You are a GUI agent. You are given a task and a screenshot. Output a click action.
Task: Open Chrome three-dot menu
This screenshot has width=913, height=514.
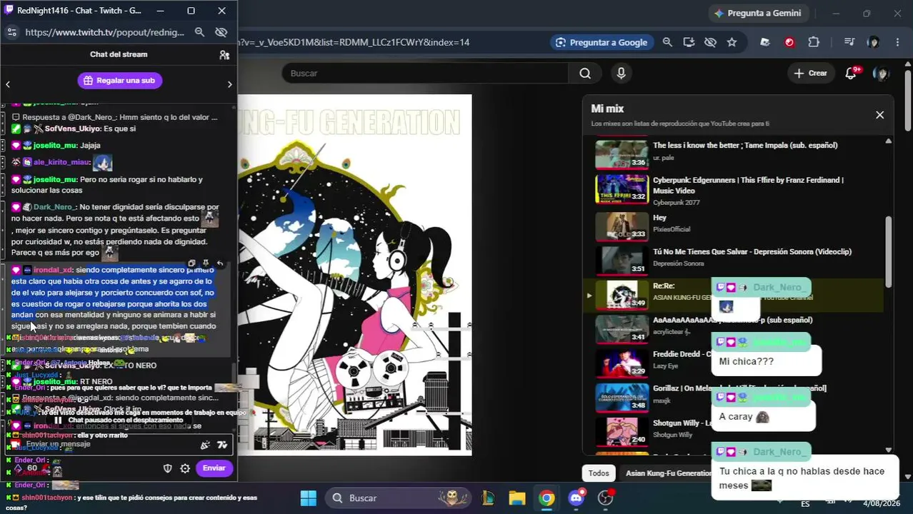tap(897, 42)
